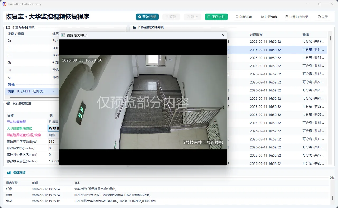Sort by the 开始时间 column header
The width and height of the screenshot is (338, 208).
tap(256, 34)
